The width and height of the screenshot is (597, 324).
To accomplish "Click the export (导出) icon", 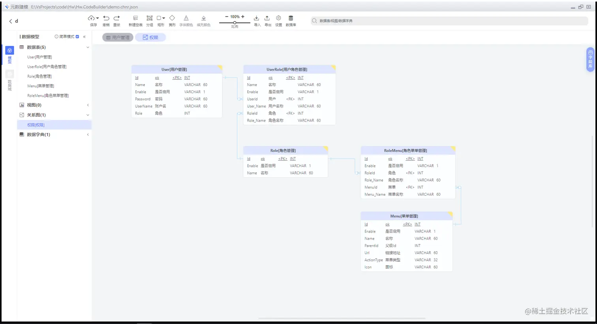I will pos(267,18).
